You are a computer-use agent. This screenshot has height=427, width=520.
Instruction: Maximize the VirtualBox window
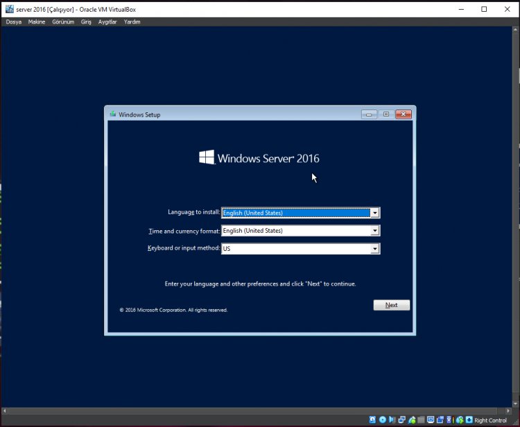point(484,9)
